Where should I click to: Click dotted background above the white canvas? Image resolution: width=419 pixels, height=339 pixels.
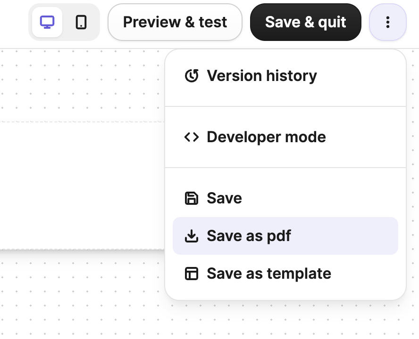click(x=80, y=85)
